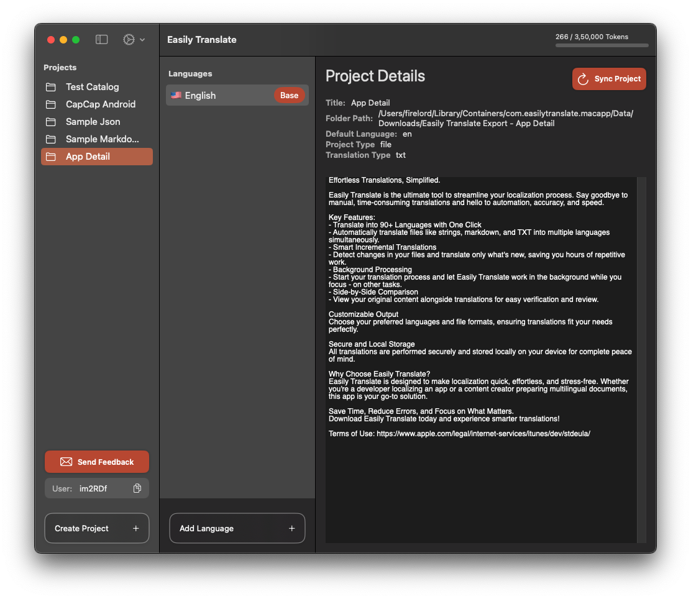Click the token usage progress bar
The image size is (691, 599).
pos(602,45)
